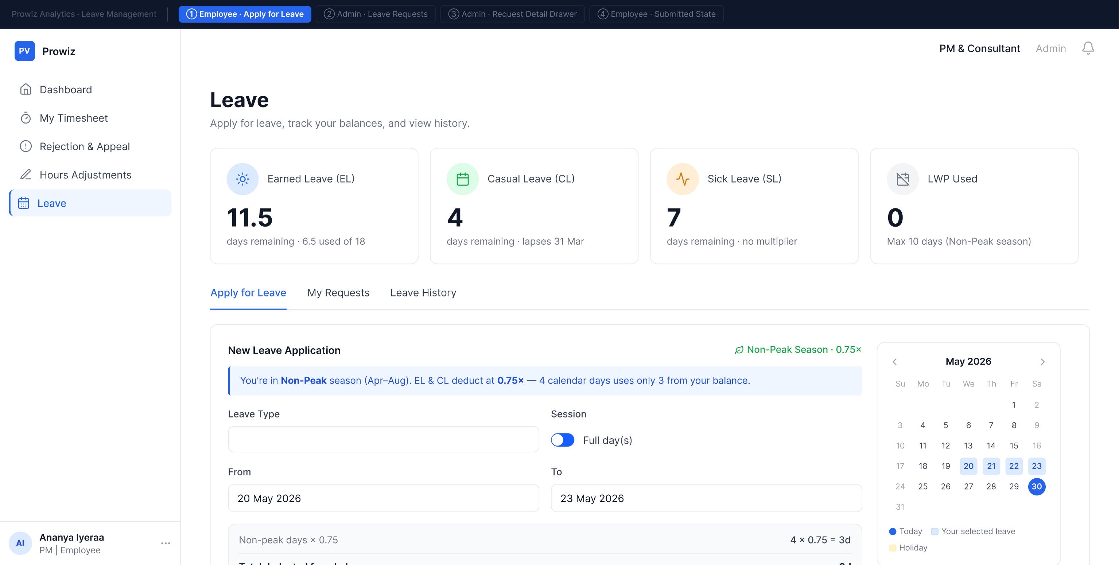Switch to Admin role
Viewport: 1119px width, 565px height.
point(1050,48)
